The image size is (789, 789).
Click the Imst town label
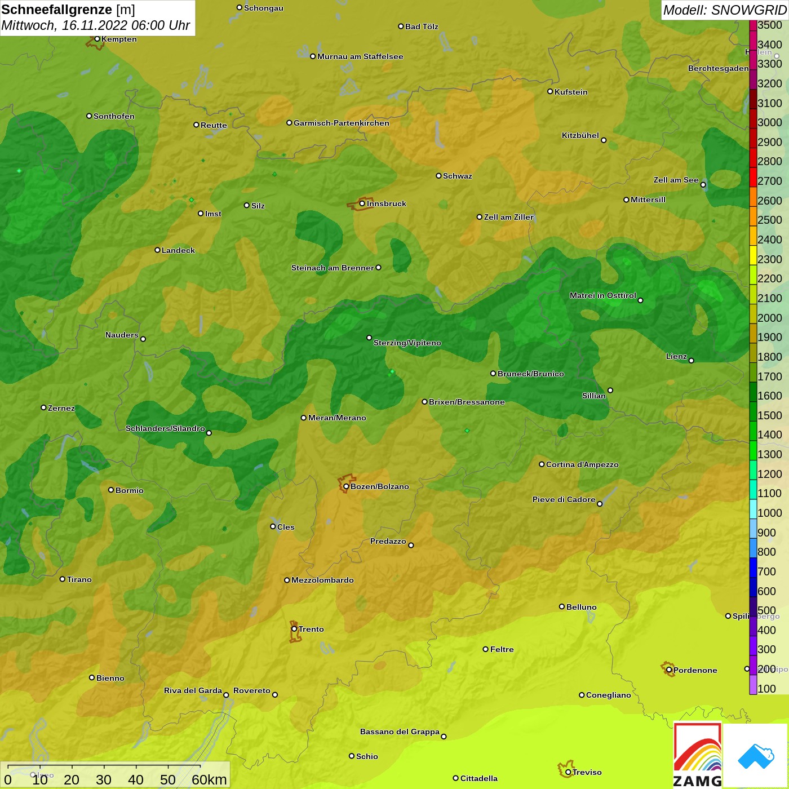[x=213, y=214]
